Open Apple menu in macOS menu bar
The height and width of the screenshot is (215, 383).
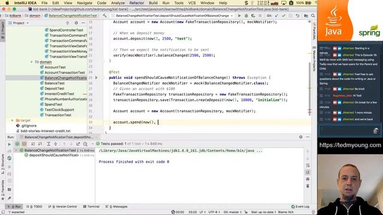click(x=7, y=3)
